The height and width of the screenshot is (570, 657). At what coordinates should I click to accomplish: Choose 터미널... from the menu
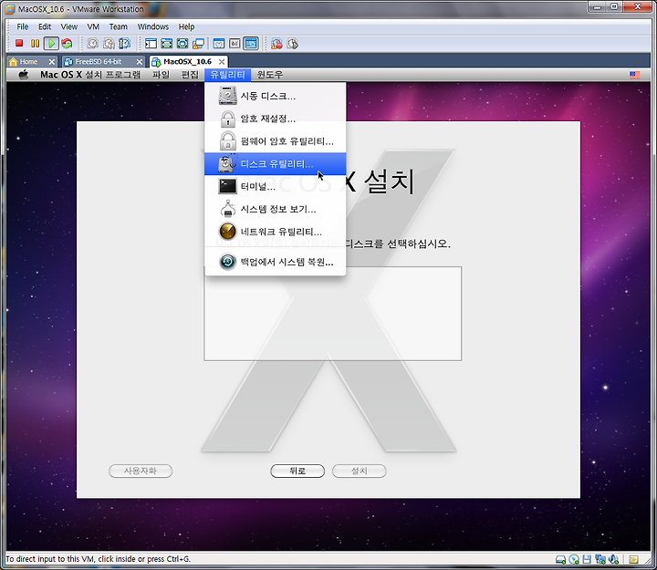pyautogui.click(x=276, y=186)
